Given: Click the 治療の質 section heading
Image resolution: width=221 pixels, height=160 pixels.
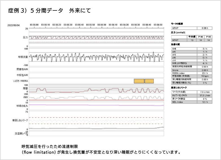Looking at the screenshot, I should [x=175, y=45].
